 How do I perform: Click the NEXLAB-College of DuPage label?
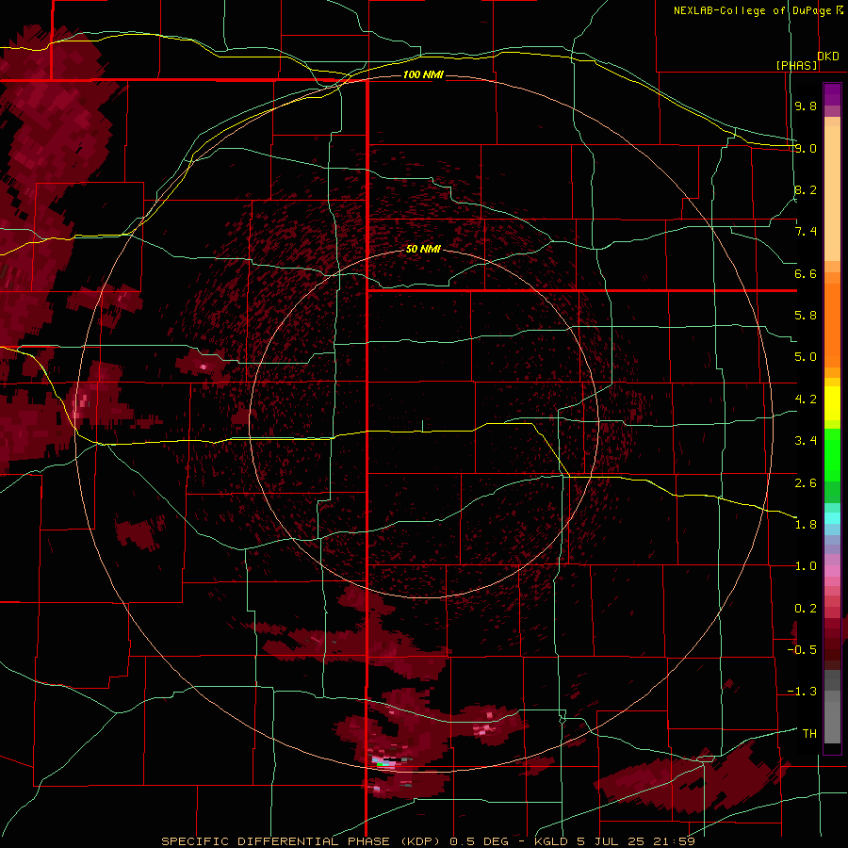tap(752, 10)
